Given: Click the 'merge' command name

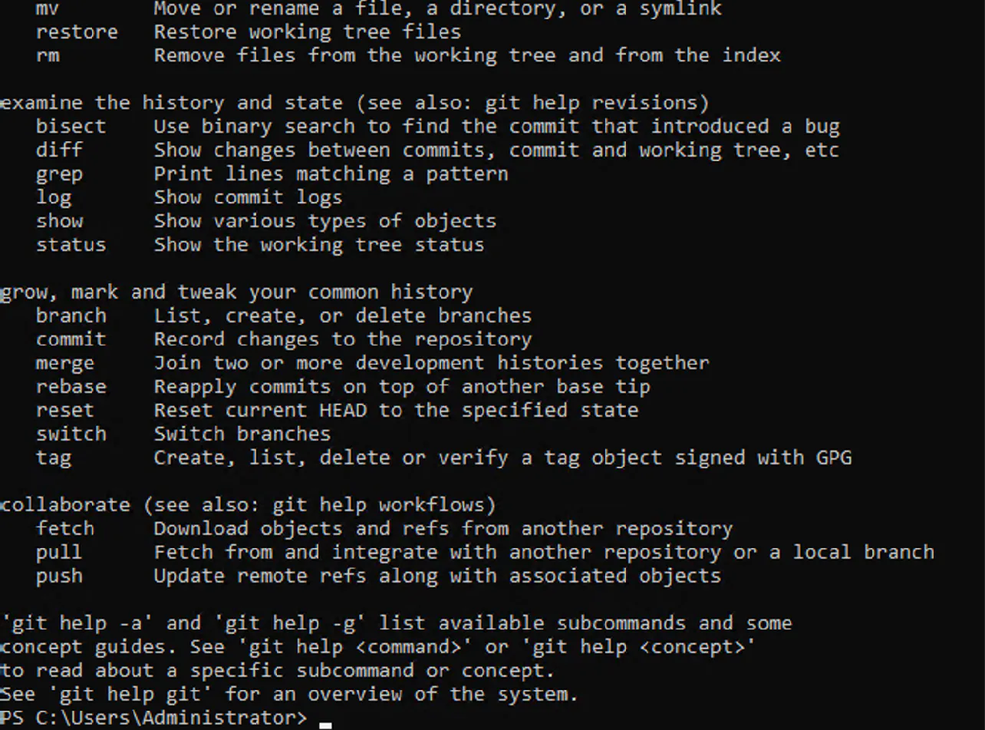Looking at the screenshot, I should (65, 363).
